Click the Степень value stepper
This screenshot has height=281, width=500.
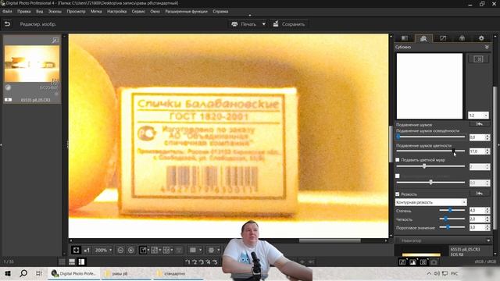[x=487, y=211]
